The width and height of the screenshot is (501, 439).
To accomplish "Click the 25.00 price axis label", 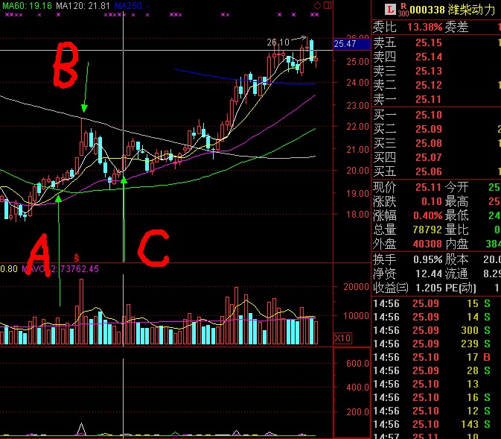I will (357, 61).
